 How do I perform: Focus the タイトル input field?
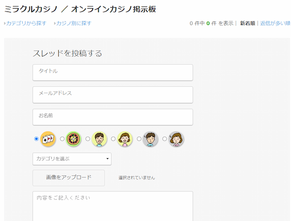click(x=113, y=73)
